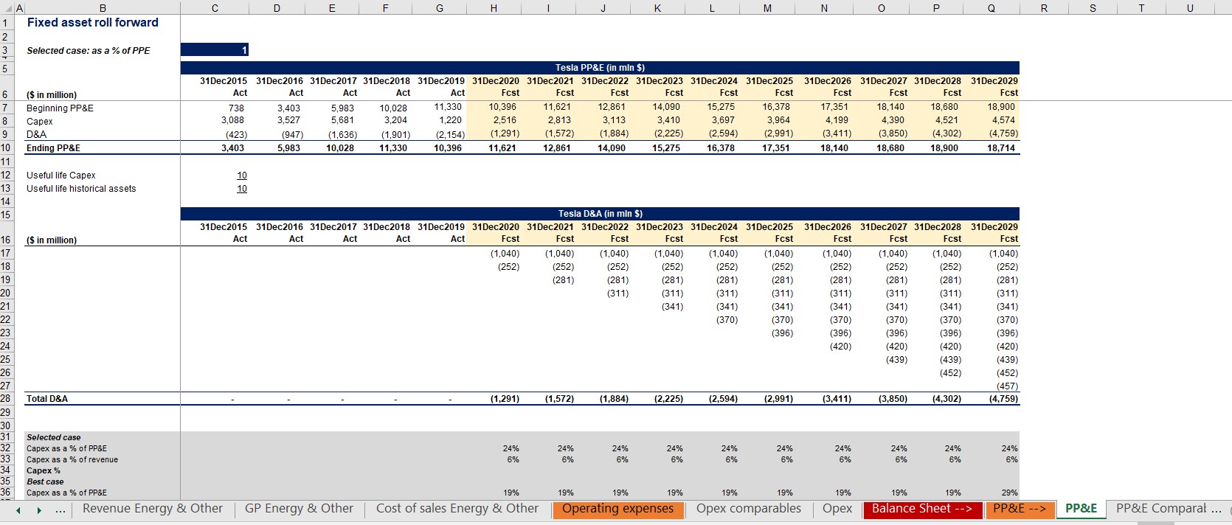Select the Capex row label in row 8
Viewport: 1232px width, 525px height.
tap(40, 122)
